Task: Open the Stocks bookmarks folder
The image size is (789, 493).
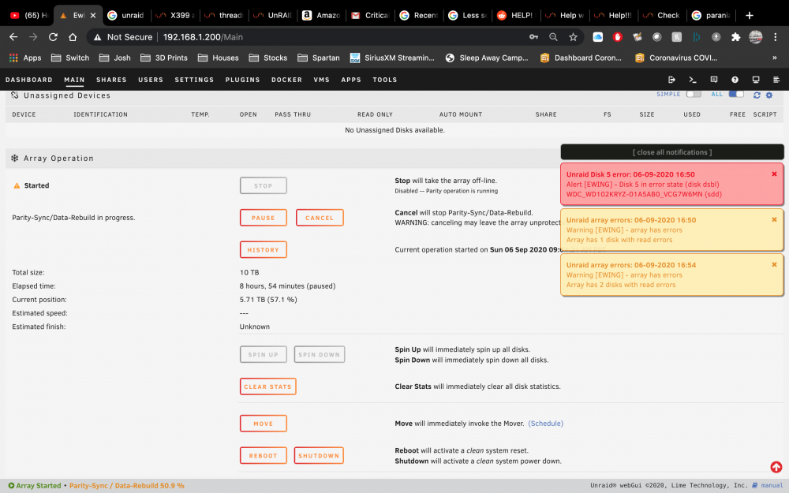Action: tap(268, 58)
